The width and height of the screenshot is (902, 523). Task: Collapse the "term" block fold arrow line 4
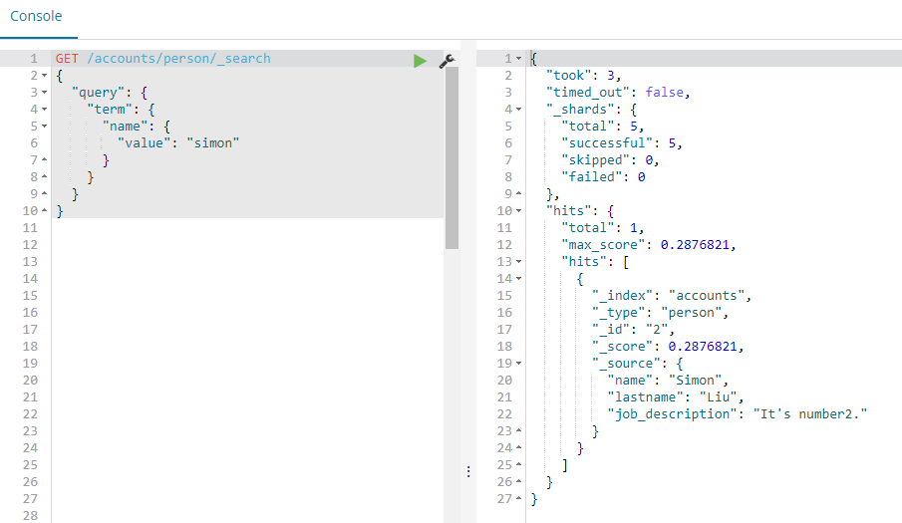point(44,110)
